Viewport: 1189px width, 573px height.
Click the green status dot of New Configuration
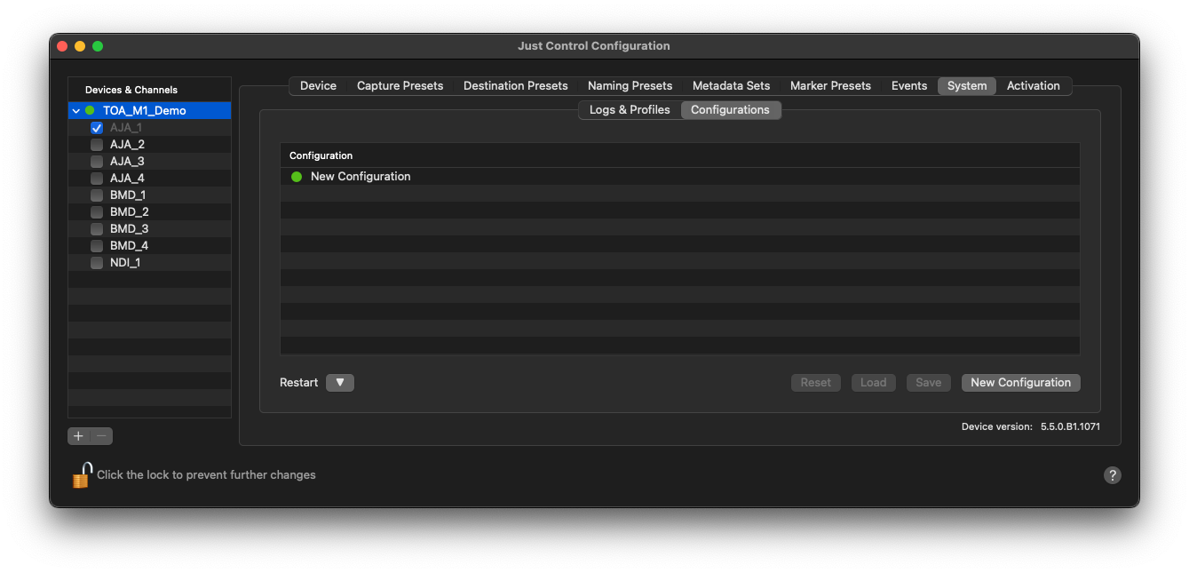297,177
